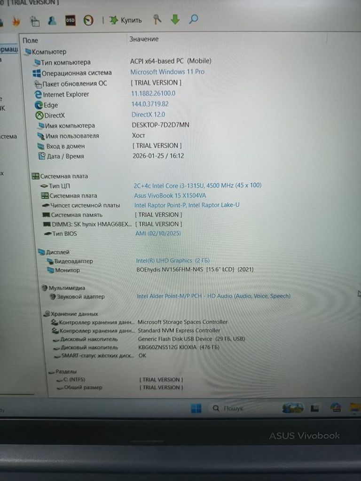Select the Хранение данных group header
Viewport: 361px width, 481px height.
tap(71, 314)
